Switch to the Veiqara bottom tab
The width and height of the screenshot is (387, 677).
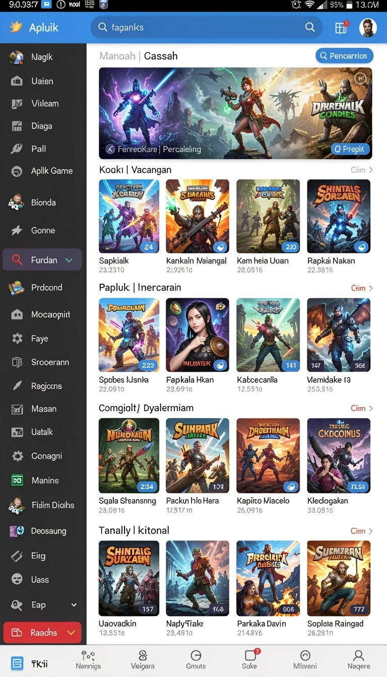(x=143, y=660)
